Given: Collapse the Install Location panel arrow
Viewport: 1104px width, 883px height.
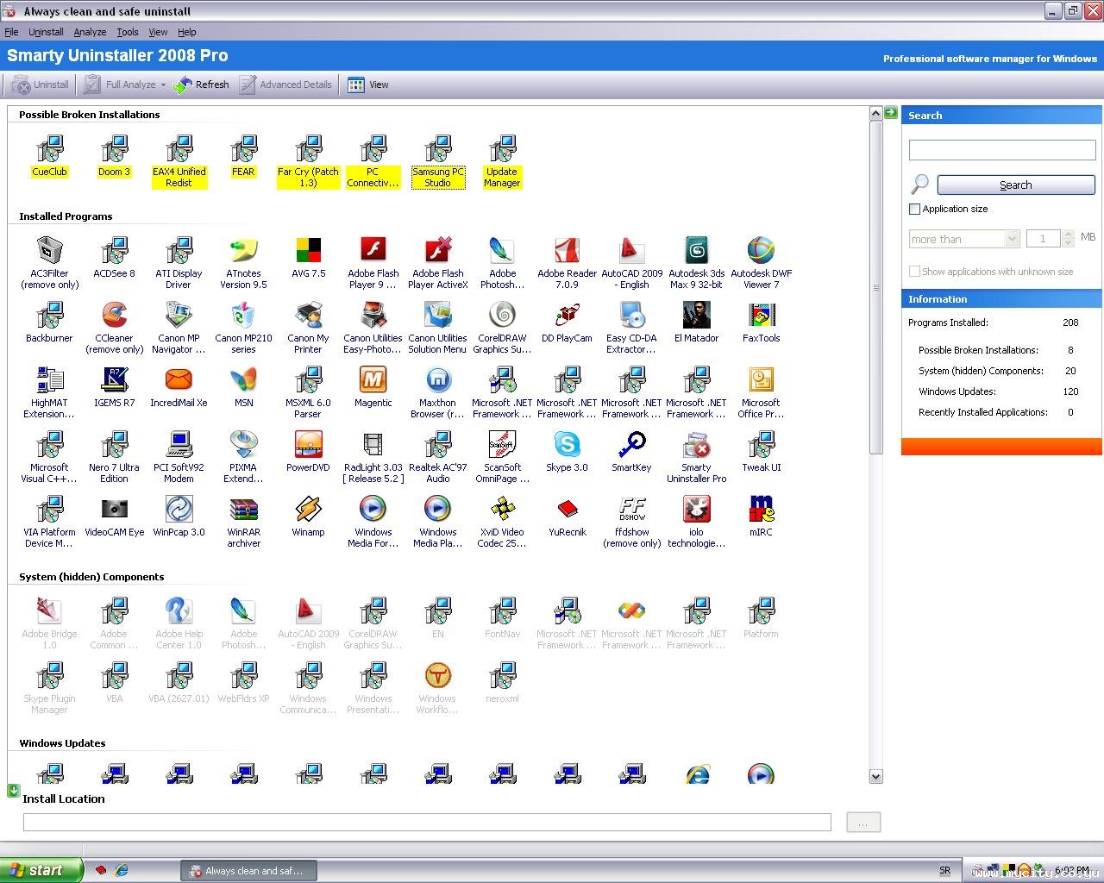Looking at the screenshot, I should 13,790.
